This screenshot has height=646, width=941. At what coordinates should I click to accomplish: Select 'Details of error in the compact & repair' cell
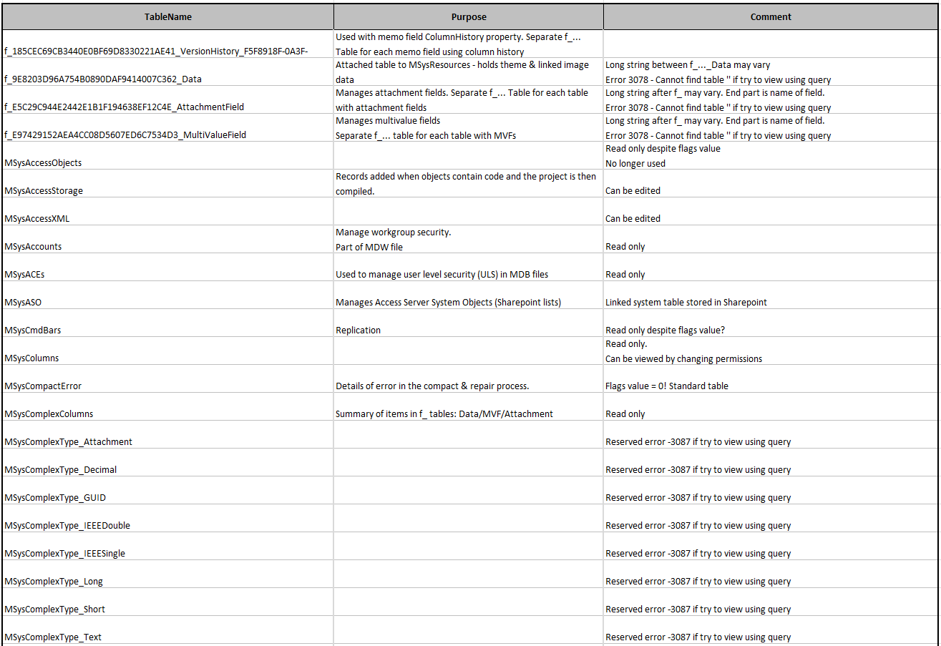[469, 379]
